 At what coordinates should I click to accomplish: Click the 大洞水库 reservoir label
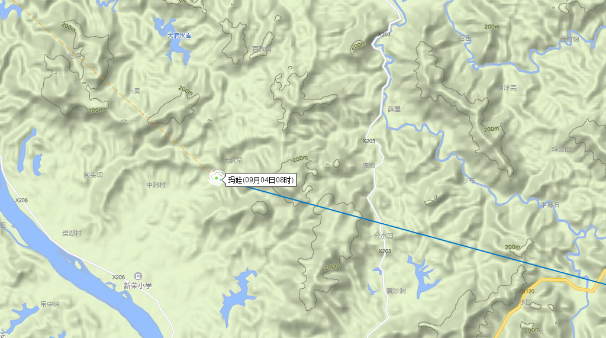click(179, 36)
